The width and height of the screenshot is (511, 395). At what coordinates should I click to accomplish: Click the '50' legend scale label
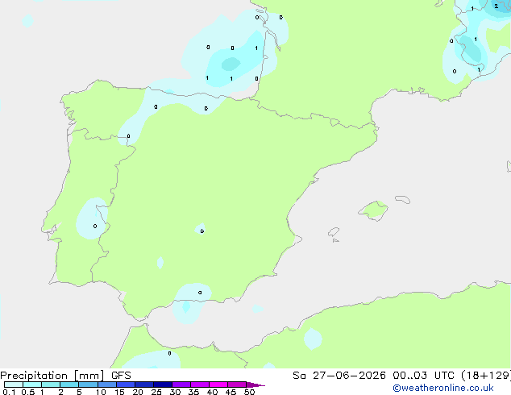coord(249,392)
